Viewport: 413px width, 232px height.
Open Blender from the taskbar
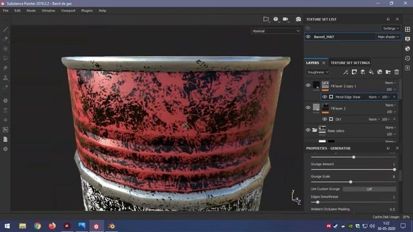[x=112, y=226]
